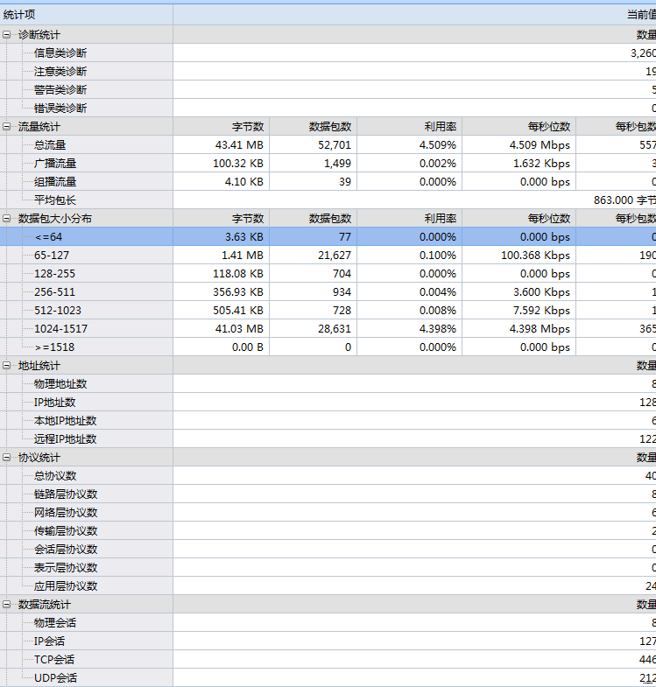The width and height of the screenshot is (656, 687).
Task: Select the 应用层协议数 row
Action: (328, 586)
